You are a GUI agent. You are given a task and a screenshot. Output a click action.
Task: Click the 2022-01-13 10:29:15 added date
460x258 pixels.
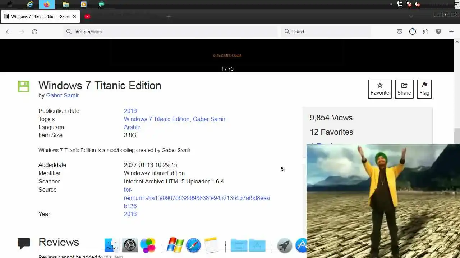tap(151, 165)
